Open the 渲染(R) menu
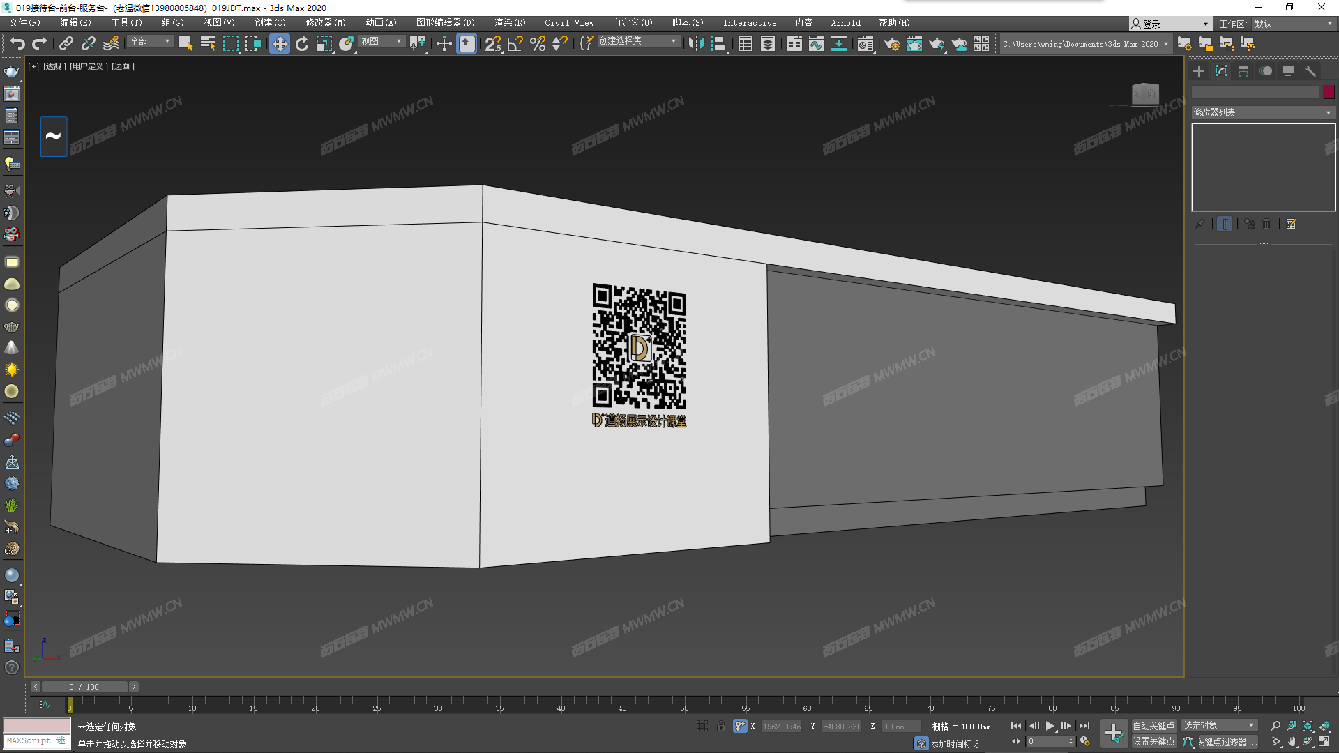This screenshot has height=753, width=1339. 510,23
